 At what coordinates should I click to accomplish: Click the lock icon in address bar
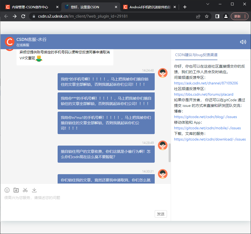(34, 16)
